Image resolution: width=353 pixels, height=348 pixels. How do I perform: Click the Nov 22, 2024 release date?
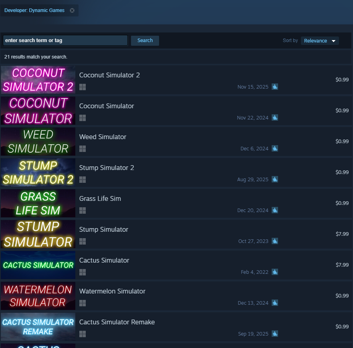click(x=252, y=117)
